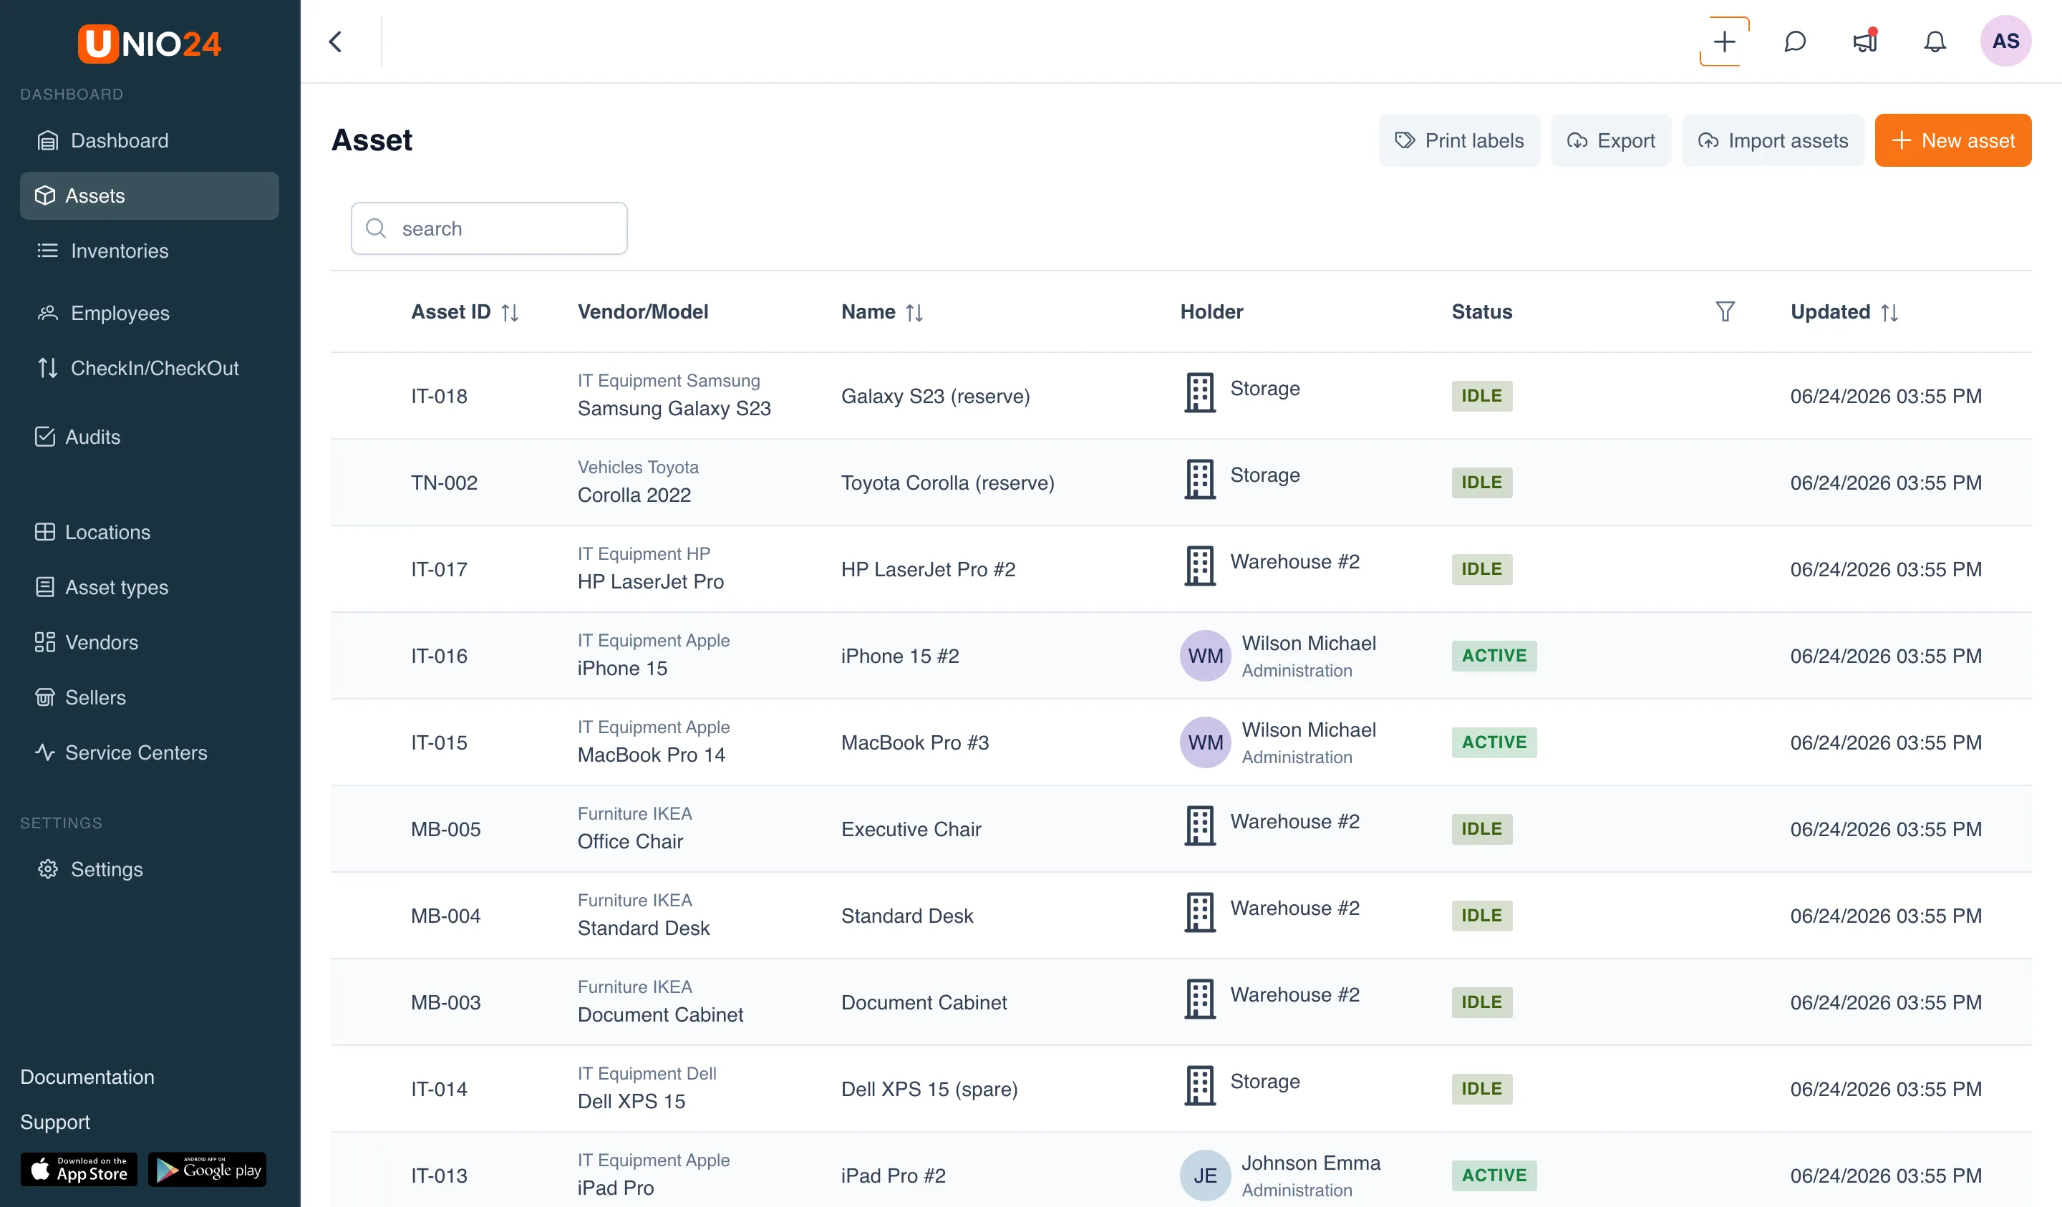Click the building icon in the MB-005 row
This screenshot has height=1207, width=2062.
pyautogui.click(x=1199, y=825)
